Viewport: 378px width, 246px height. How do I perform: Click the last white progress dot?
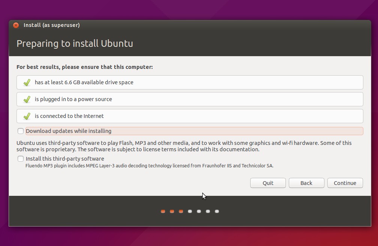217,211
